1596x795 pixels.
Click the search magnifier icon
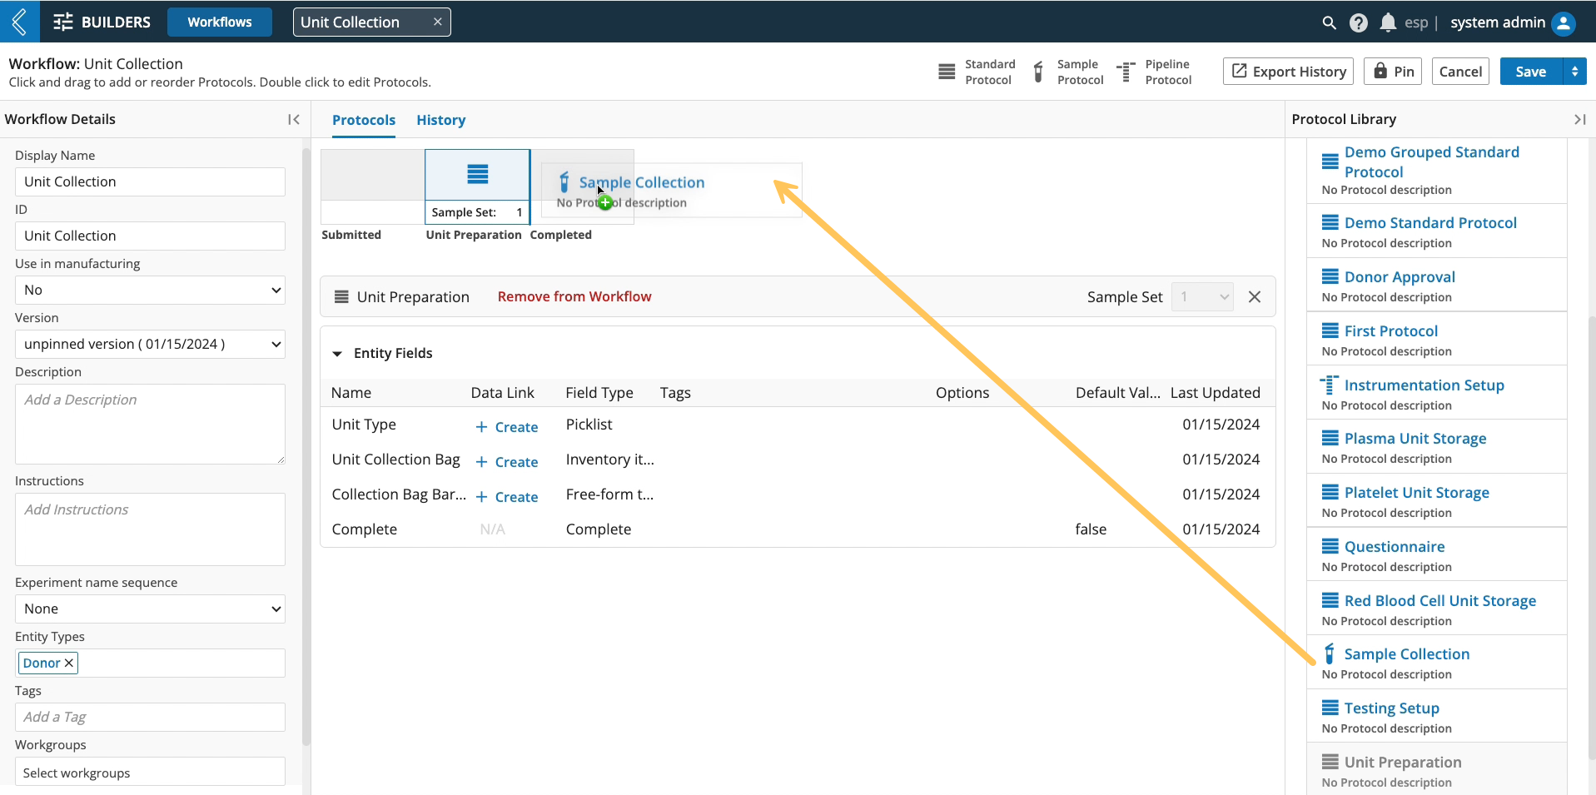point(1329,23)
